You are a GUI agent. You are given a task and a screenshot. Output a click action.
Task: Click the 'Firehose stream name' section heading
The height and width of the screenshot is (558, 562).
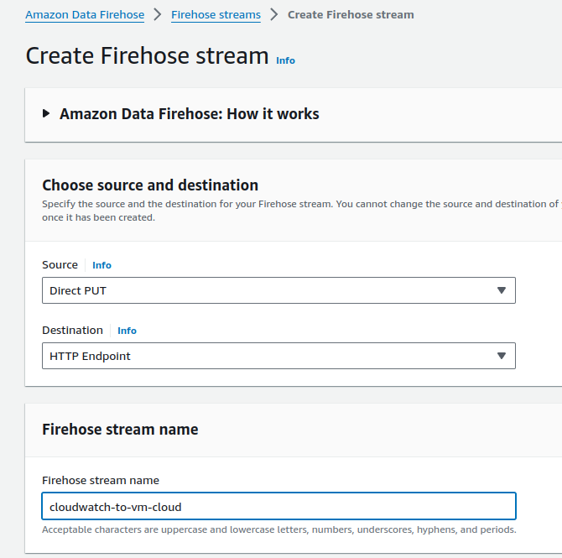pos(120,430)
